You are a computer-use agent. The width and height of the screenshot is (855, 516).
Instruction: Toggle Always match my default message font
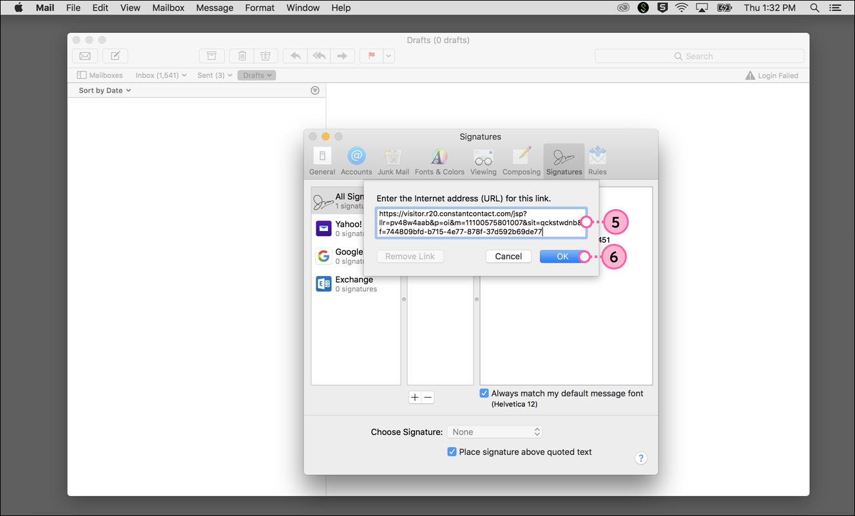point(484,393)
